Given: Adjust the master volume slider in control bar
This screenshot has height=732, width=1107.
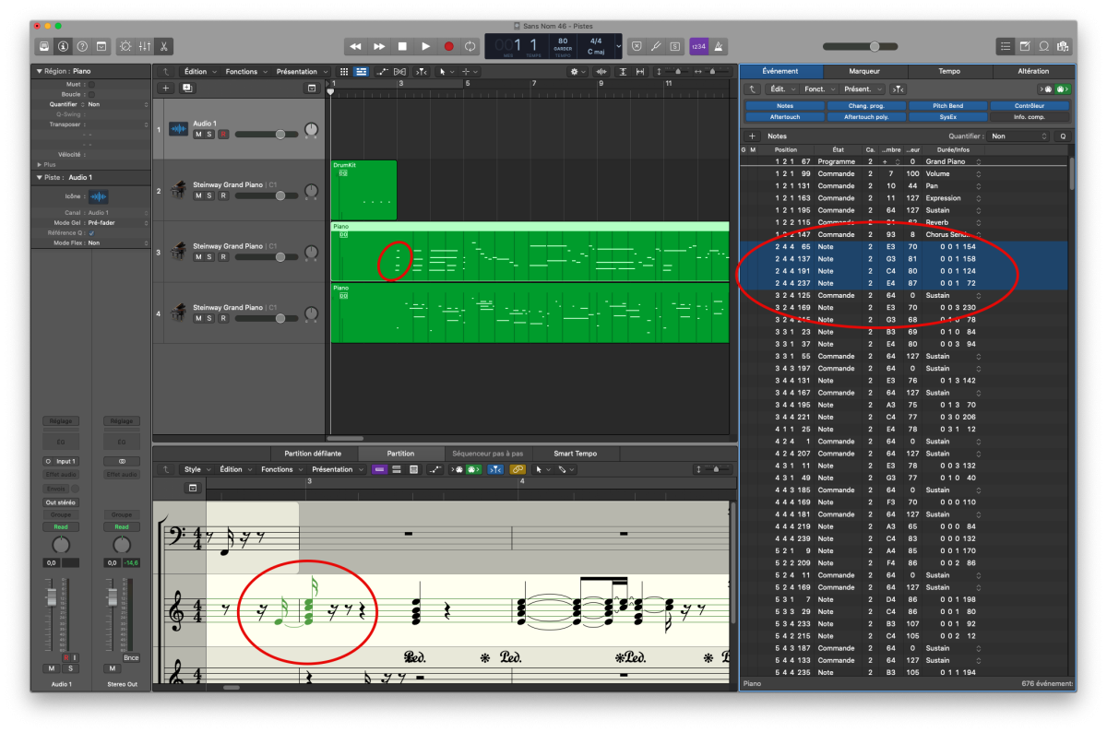Looking at the screenshot, I should (x=862, y=46).
